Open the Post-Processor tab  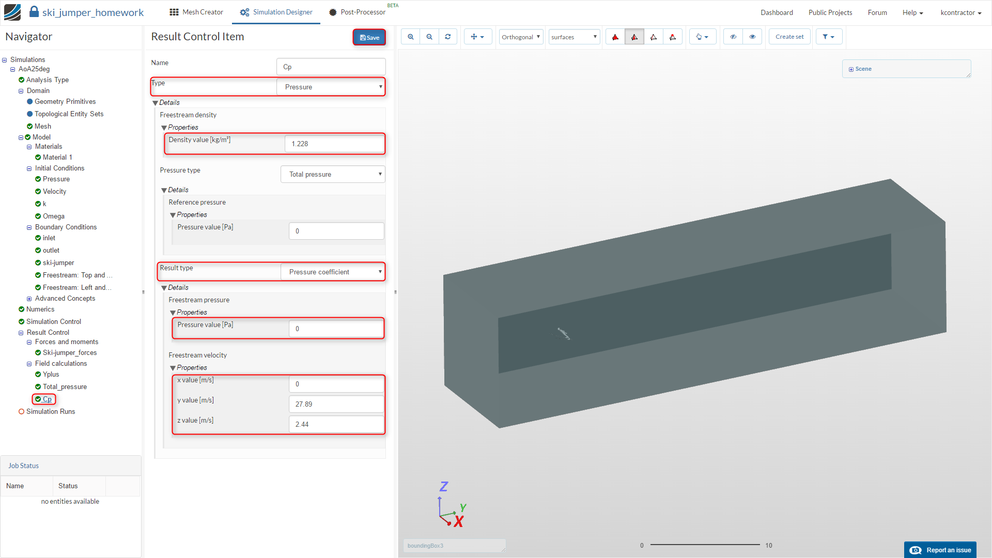(357, 12)
